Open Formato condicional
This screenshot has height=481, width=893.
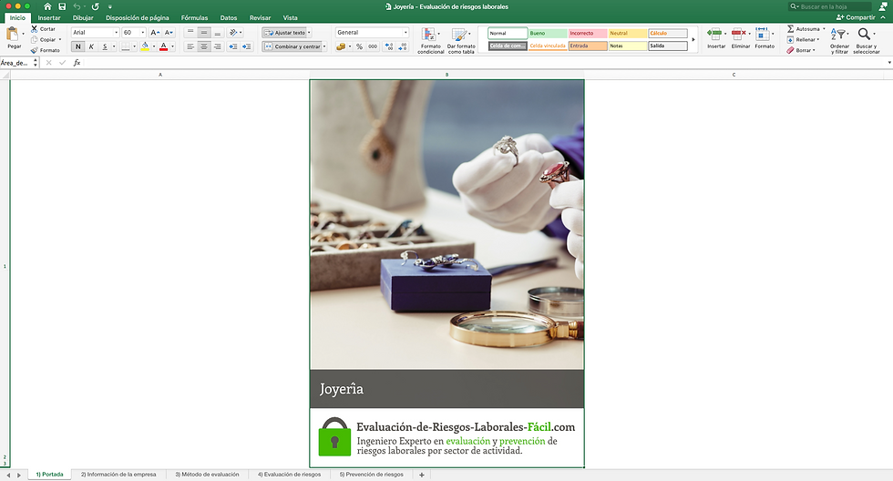pos(430,40)
